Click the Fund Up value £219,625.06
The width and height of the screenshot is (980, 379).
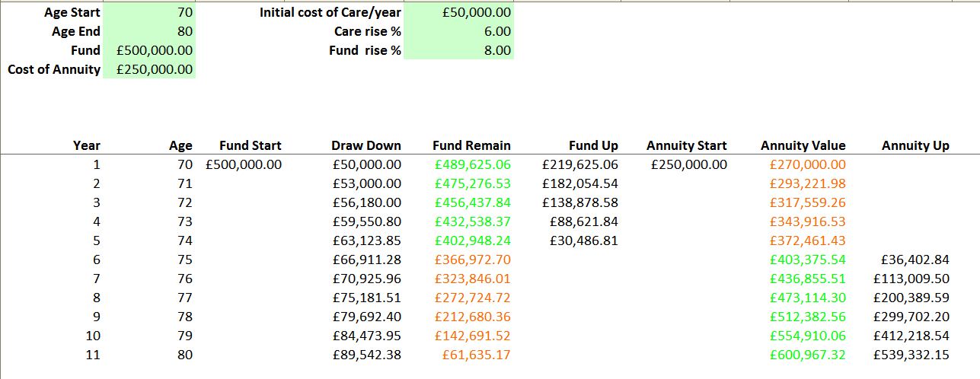[580, 164]
